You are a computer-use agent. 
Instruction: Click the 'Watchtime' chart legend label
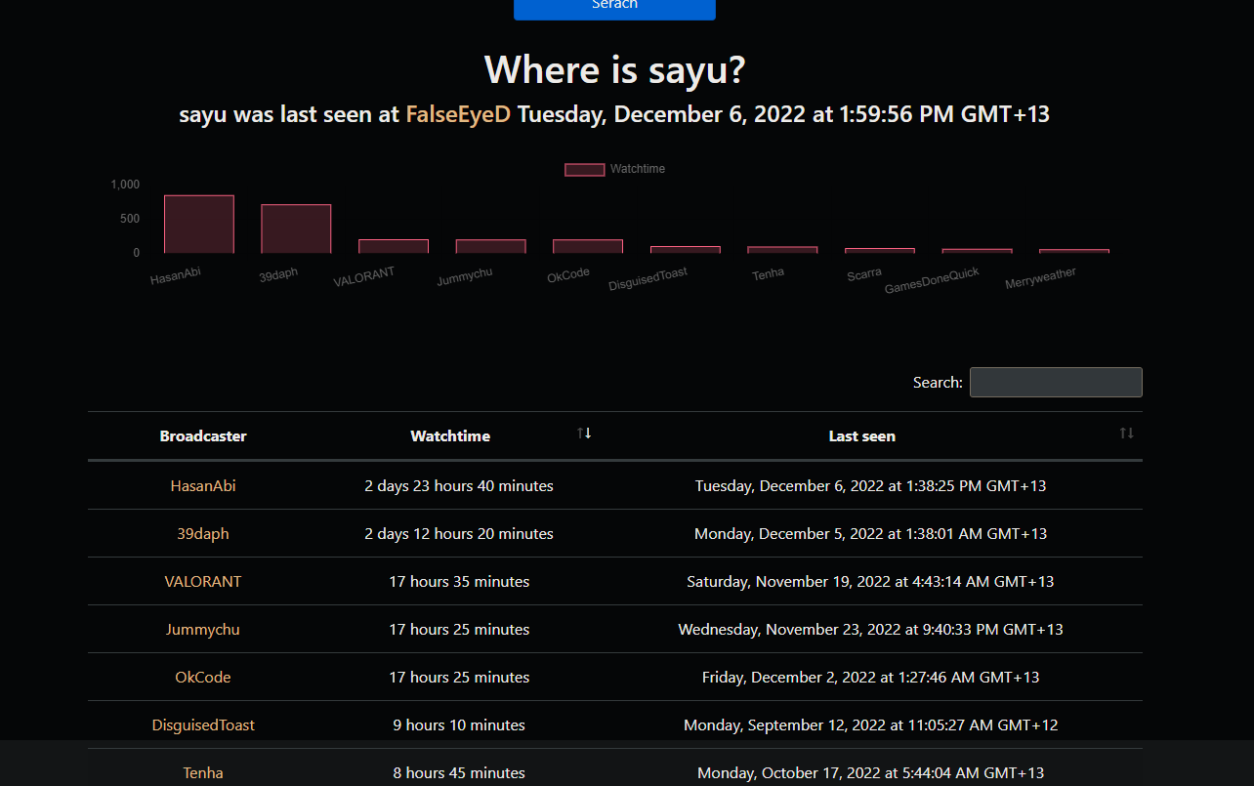point(638,169)
